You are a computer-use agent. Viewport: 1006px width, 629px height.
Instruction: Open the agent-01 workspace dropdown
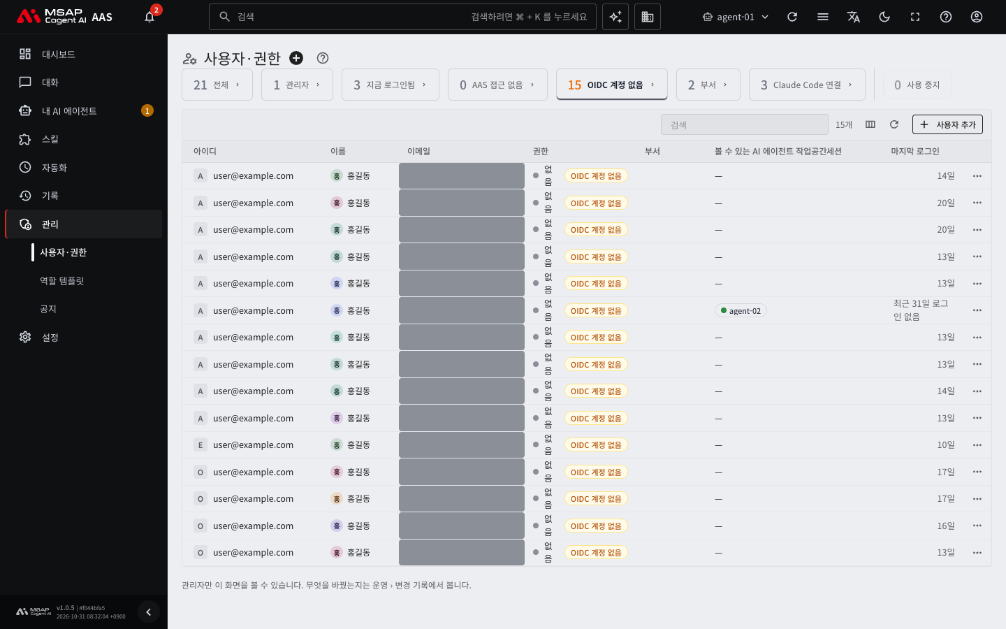coord(736,17)
